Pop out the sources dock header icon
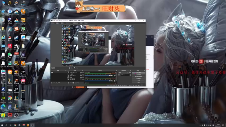The image size is (226, 127). 83,71
